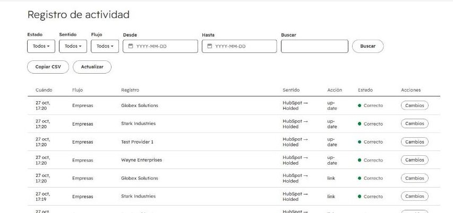Click the link action in Stark Industries row

coord(331,196)
